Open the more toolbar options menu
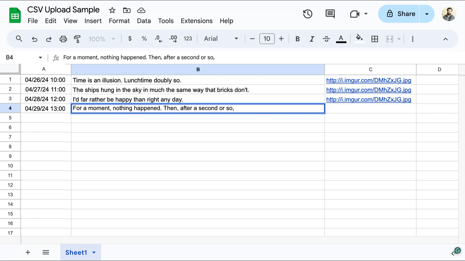 [412, 39]
